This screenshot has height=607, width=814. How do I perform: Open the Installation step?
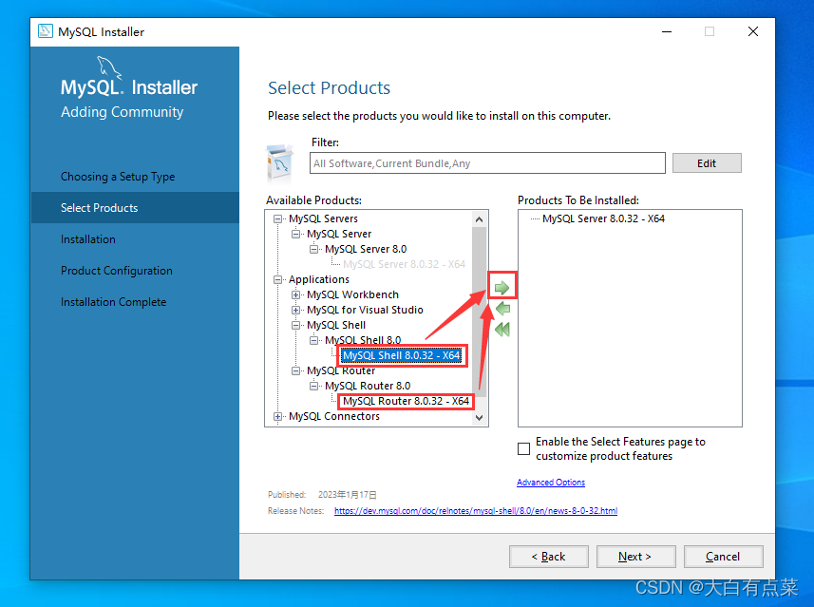click(x=88, y=239)
